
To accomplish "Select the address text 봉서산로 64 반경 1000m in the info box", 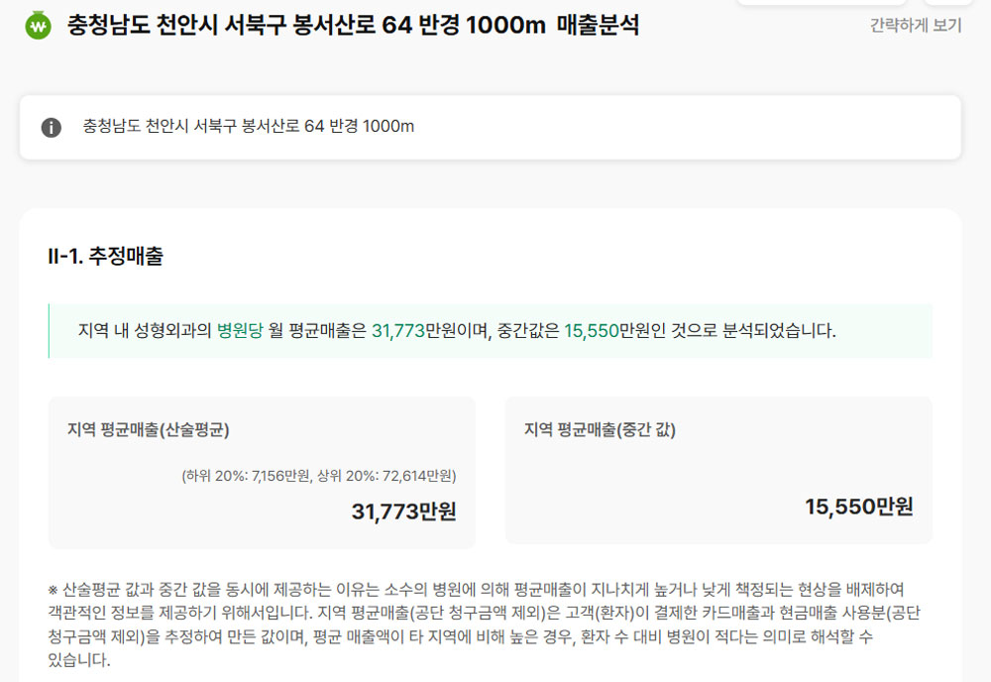I will click(328, 127).
